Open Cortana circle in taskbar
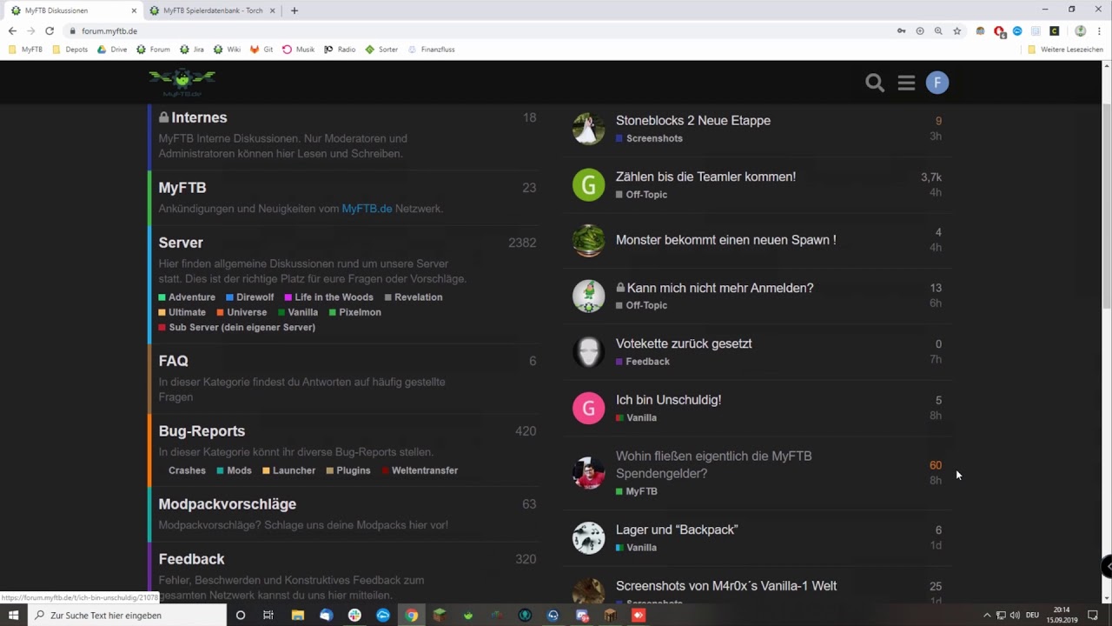The height and width of the screenshot is (626, 1112). coord(241,615)
